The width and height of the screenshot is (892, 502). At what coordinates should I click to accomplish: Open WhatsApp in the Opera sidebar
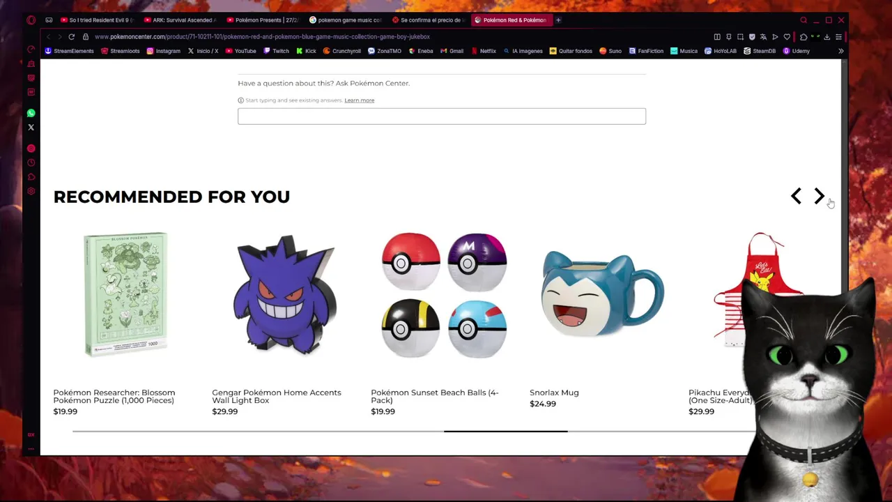[31, 113]
